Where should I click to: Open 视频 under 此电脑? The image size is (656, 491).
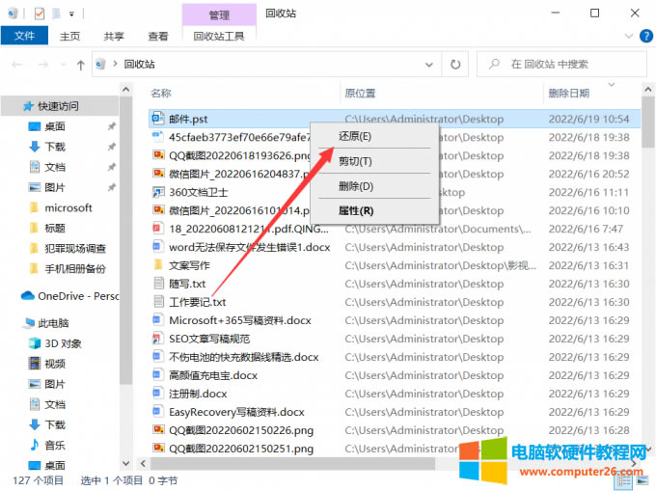(55, 364)
